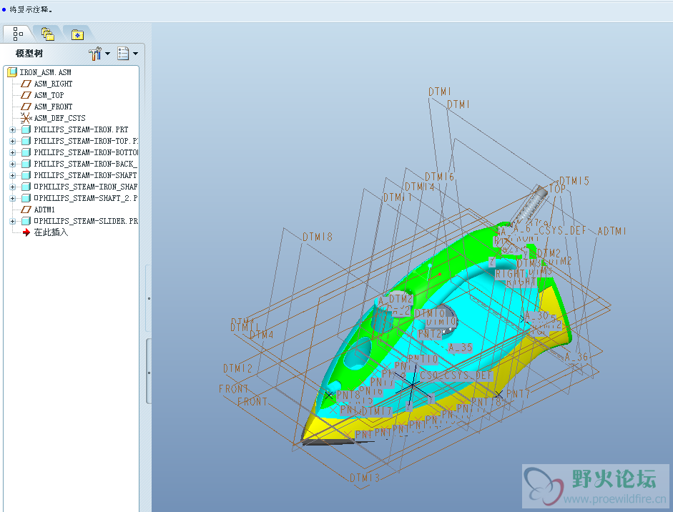Click part icon of PHILIPS_STEAM-IRON_SHAF
673x512 pixels.
[26, 187]
